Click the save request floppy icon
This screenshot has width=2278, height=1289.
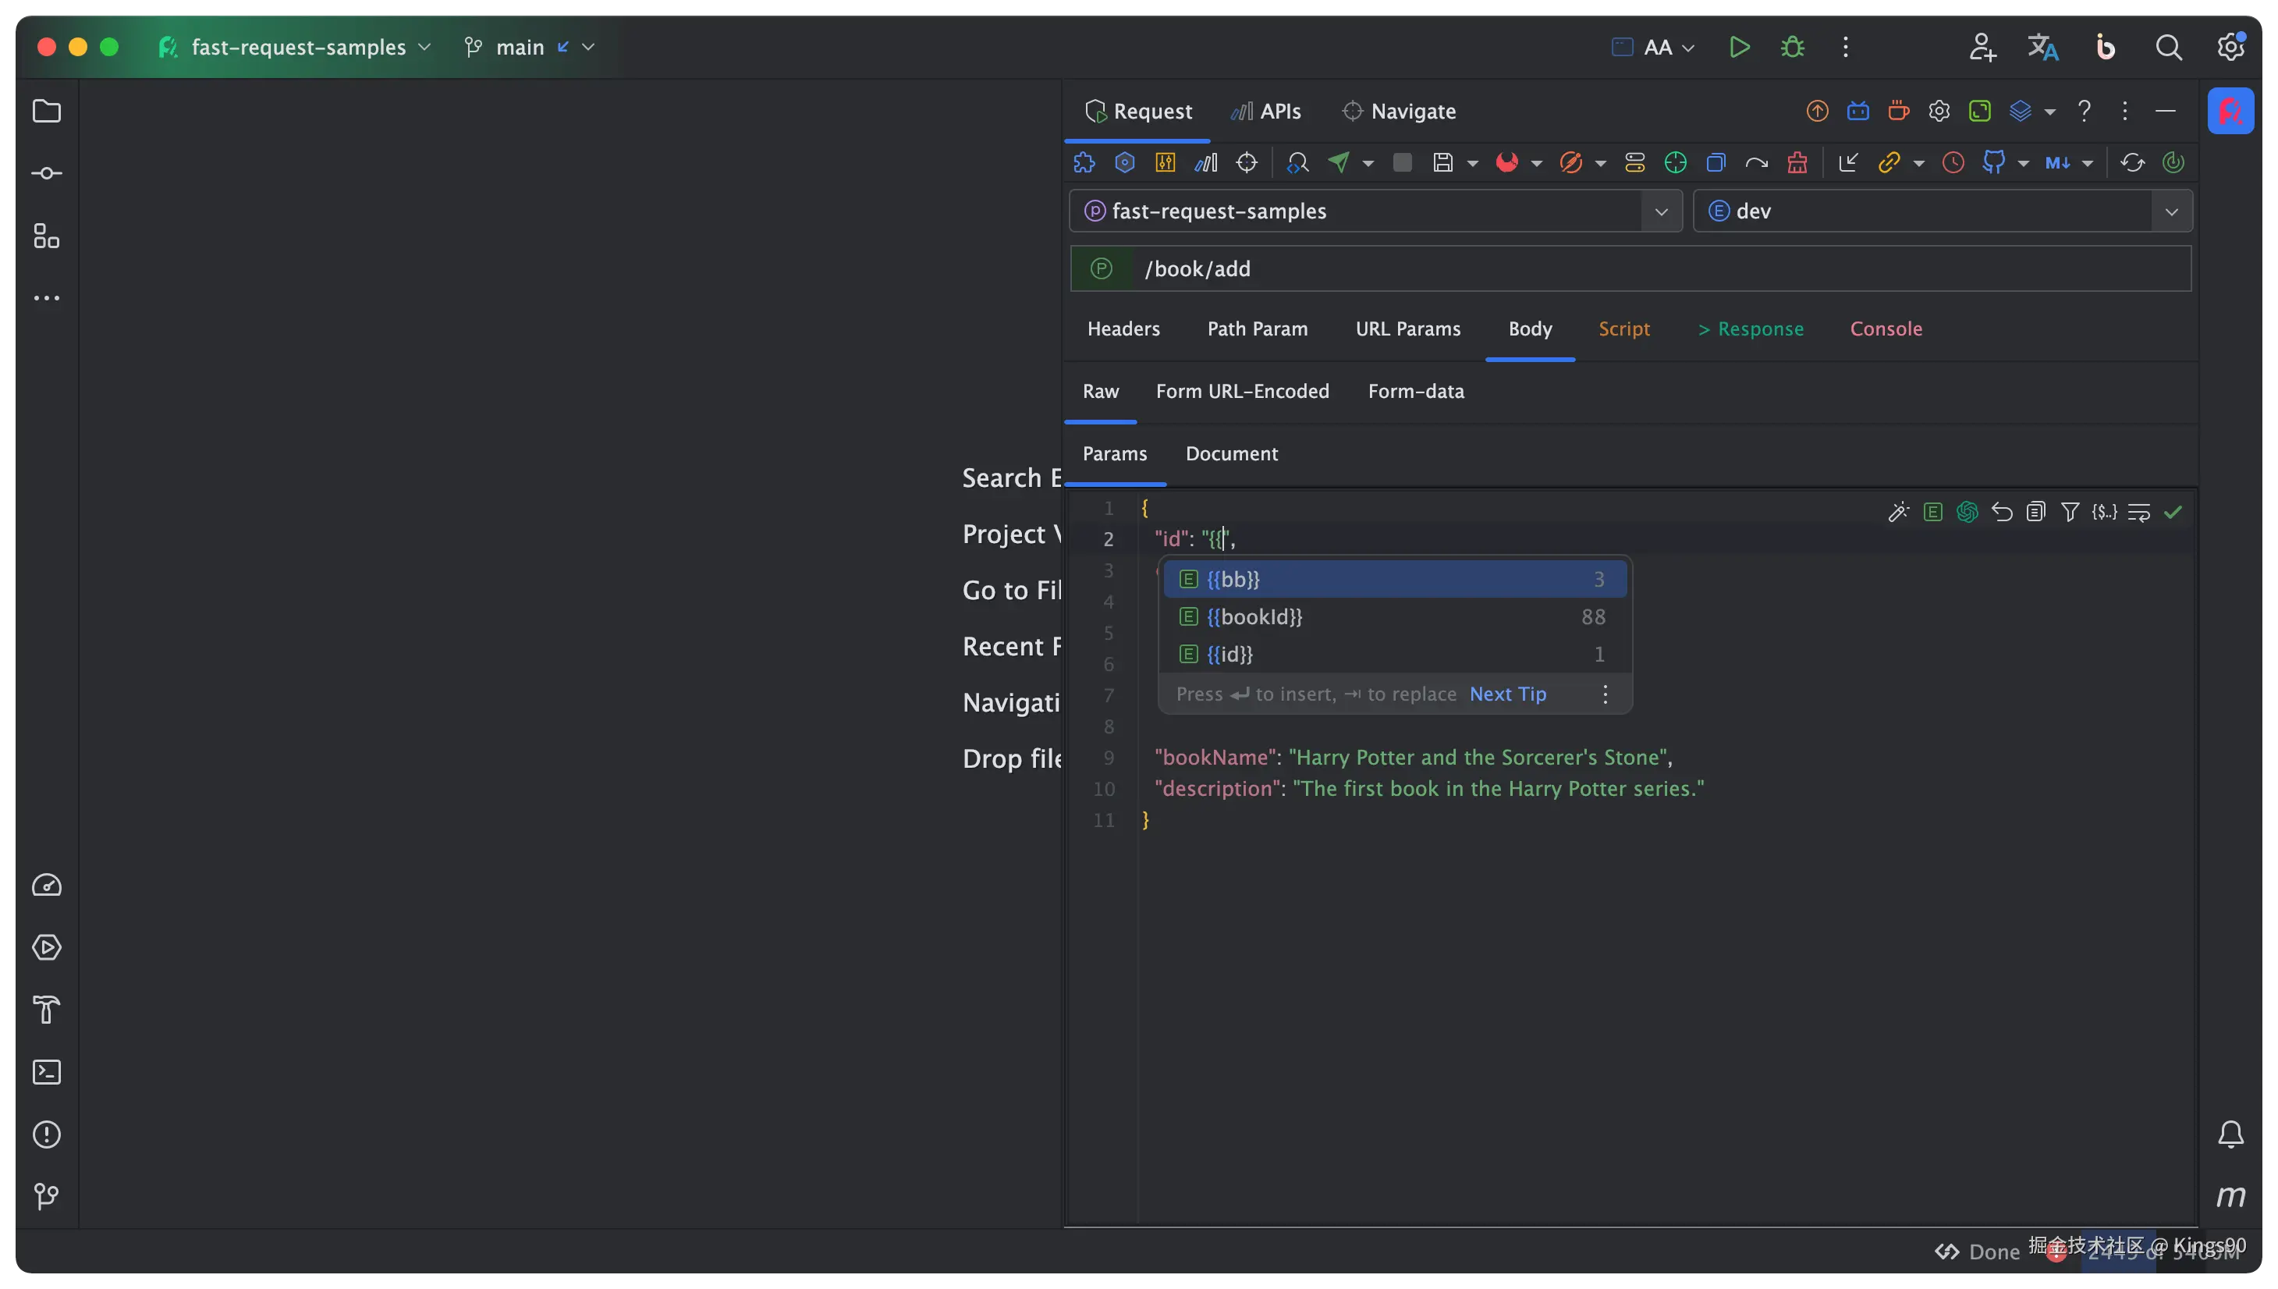(x=1442, y=162)
